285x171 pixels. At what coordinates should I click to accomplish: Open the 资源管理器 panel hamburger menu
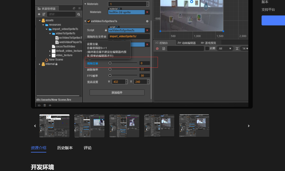[79, 8]
